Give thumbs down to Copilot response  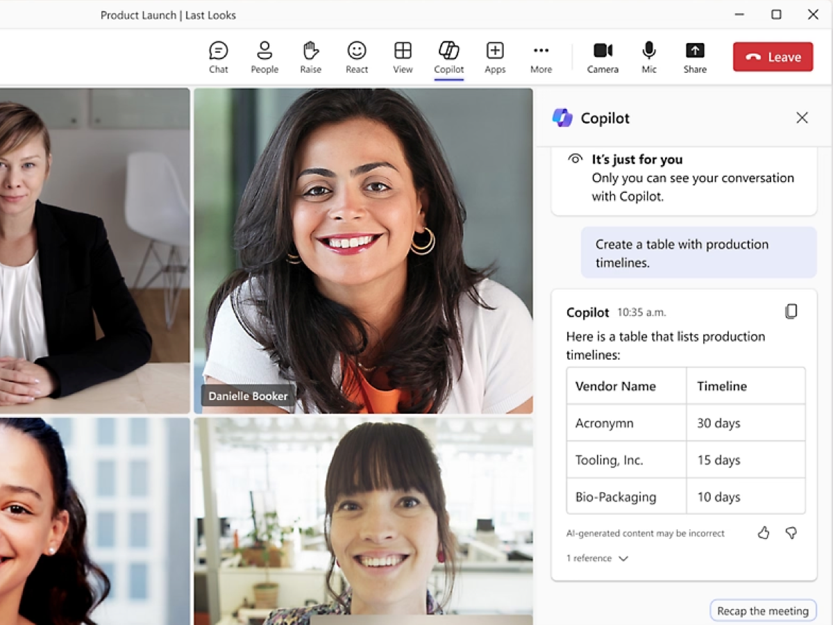click(791, 533)
